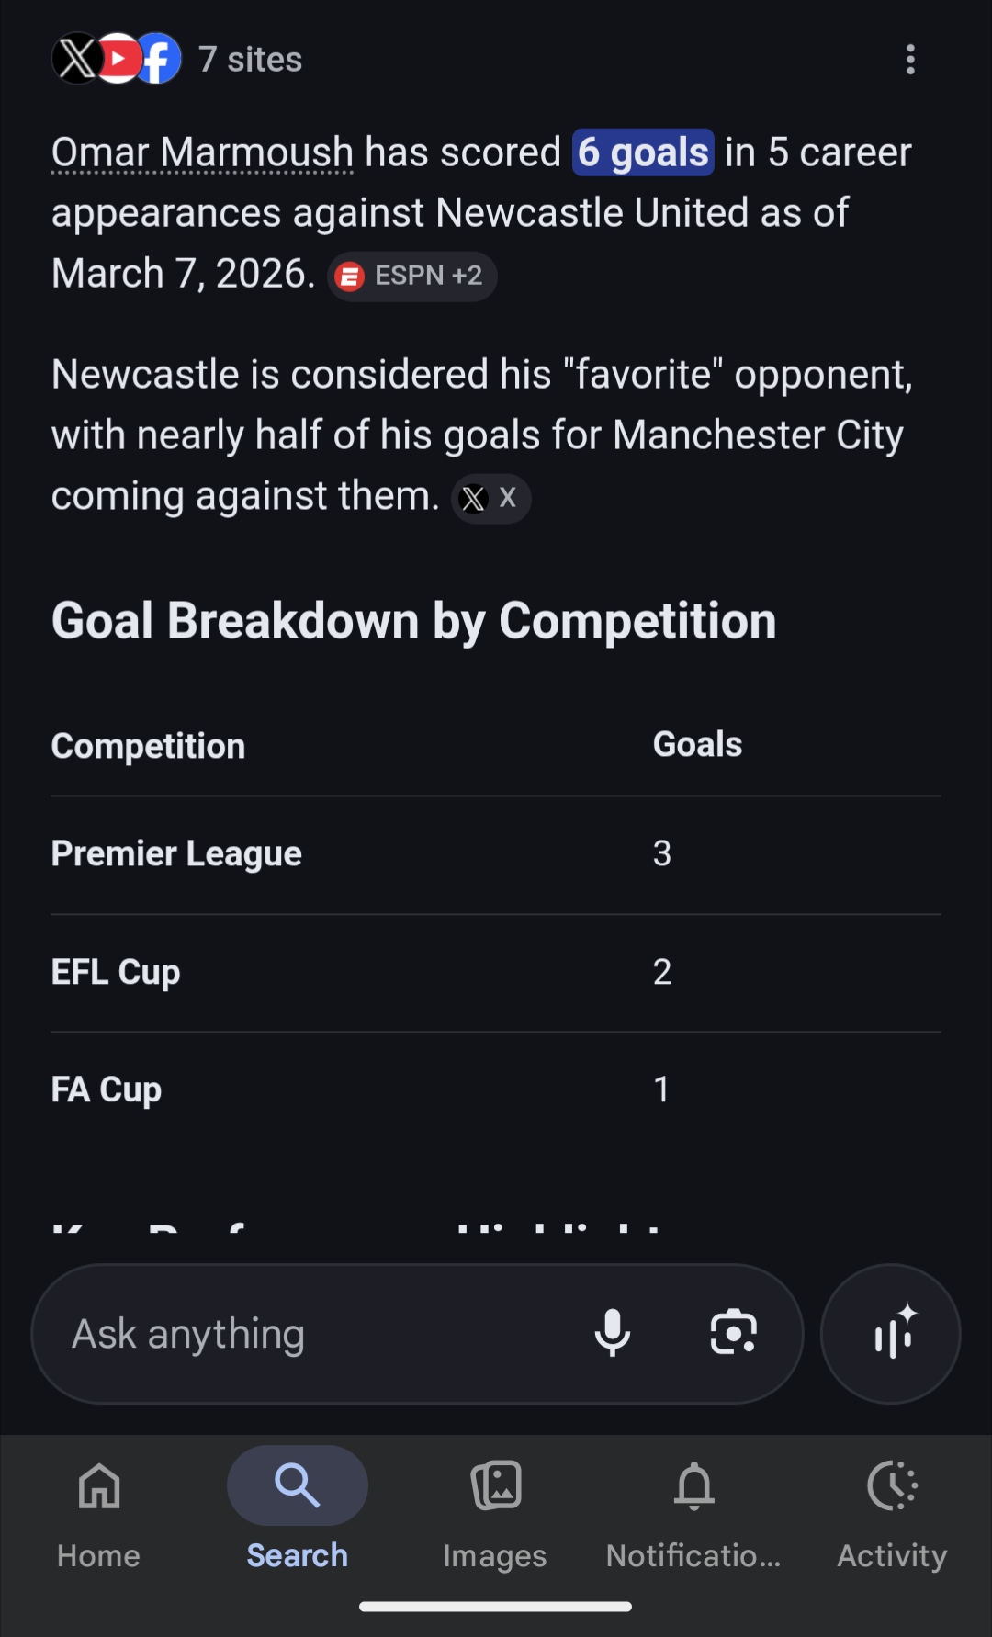
Task: Tap the Goal Breakdown by Competition heading
Action: [x=413, y=621]
